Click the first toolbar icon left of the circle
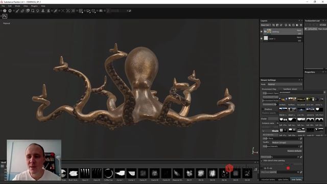Viewport: 327px width, 184px height. tap(5, 11)
